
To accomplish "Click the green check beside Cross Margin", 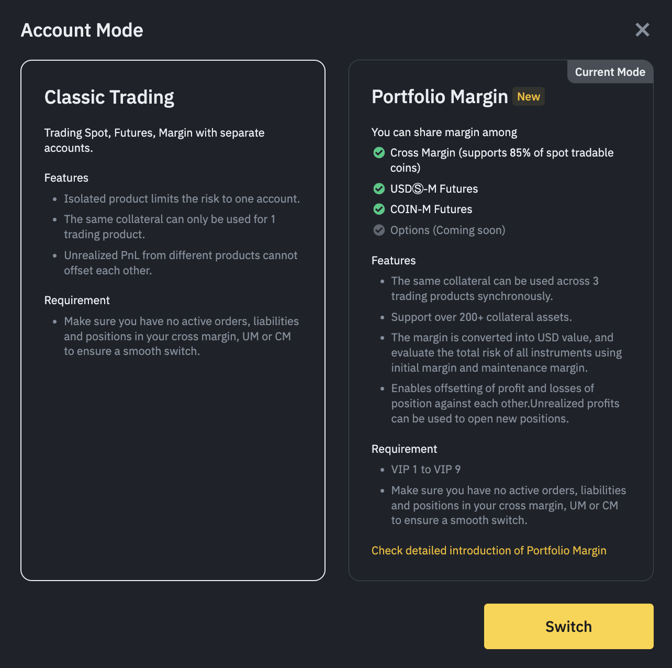I will coord(379,153).
